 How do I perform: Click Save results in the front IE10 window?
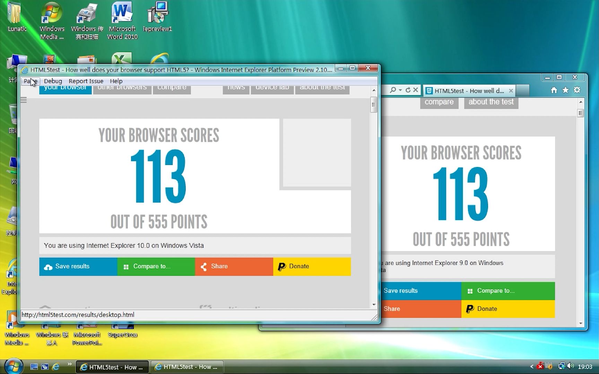(78, 266)
